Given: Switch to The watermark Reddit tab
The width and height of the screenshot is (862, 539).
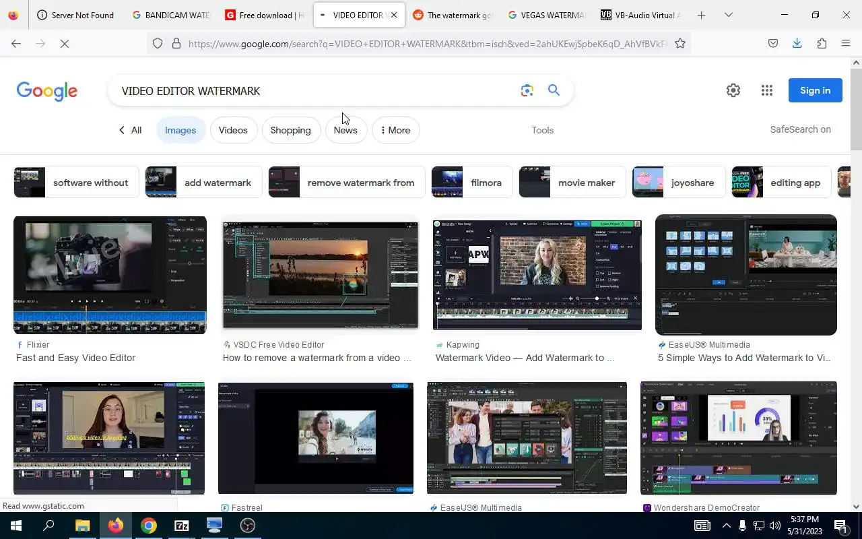Looking at the screenshot, I should [453, 15].
